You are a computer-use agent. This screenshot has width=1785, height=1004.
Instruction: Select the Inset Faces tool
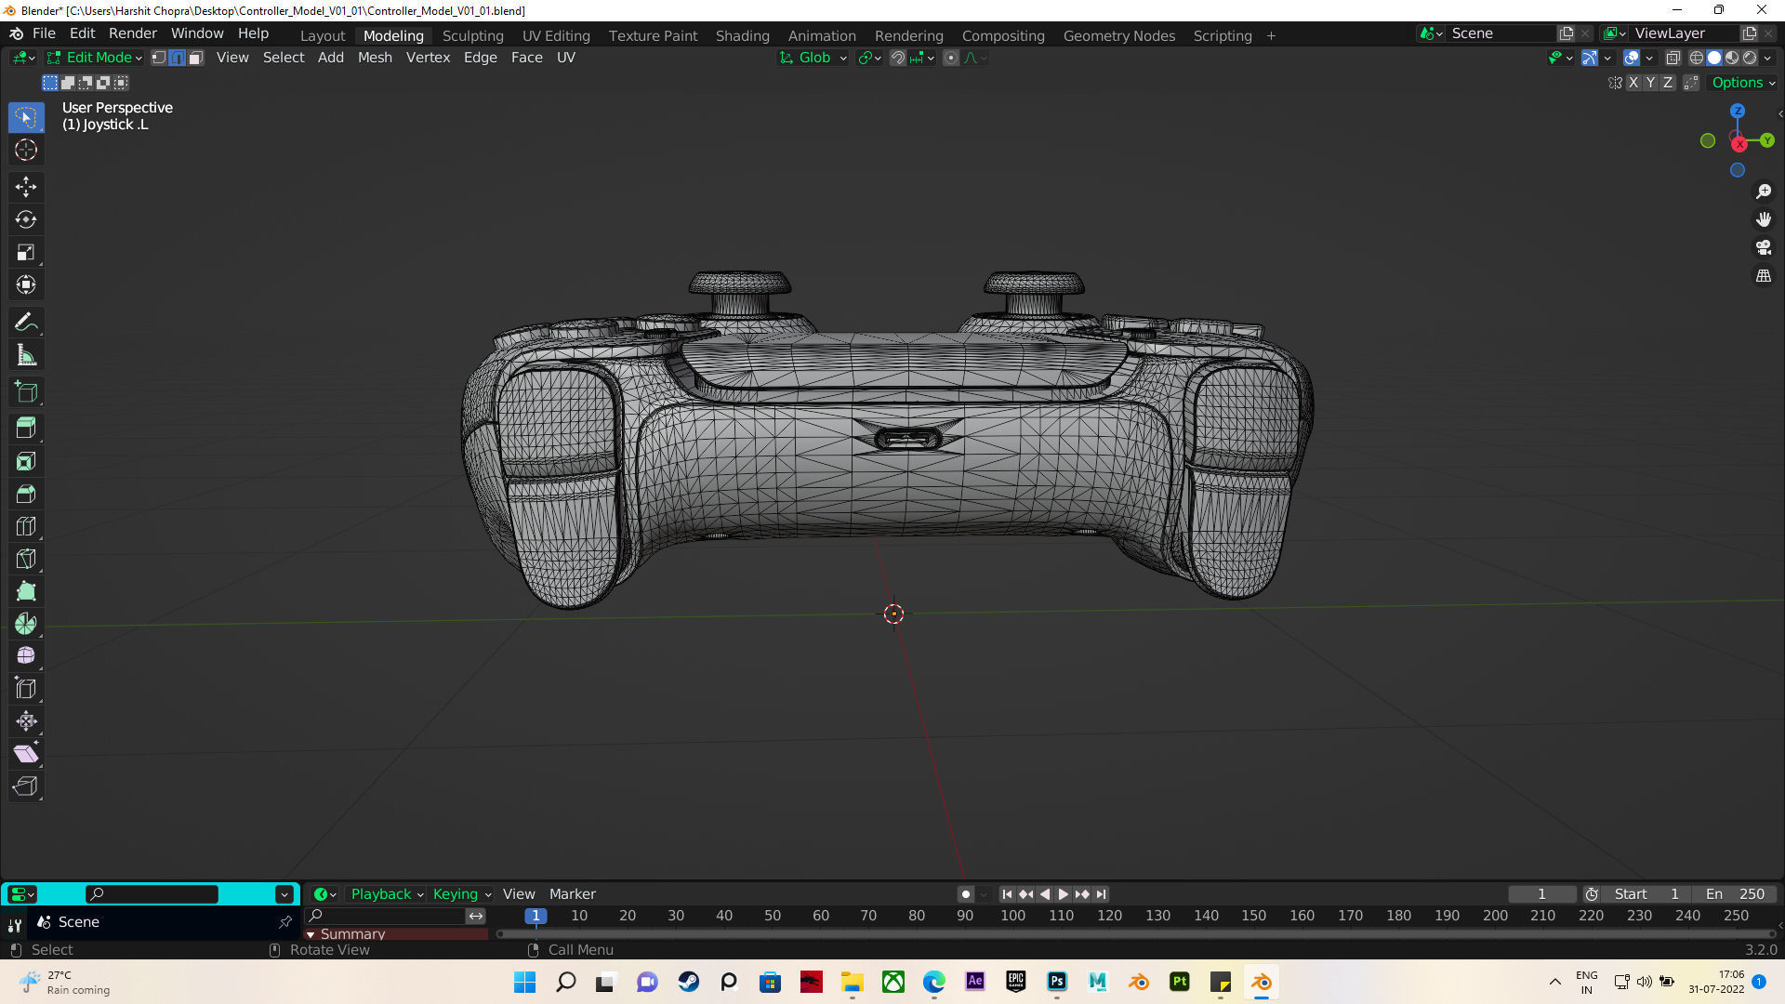(26, 461)
